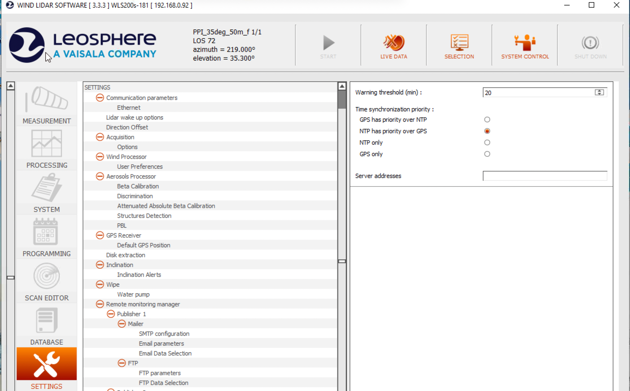The width and height of the screenshot is (630, 391).
Task: Select the GPS only radio button
Action: coord(487,154)
